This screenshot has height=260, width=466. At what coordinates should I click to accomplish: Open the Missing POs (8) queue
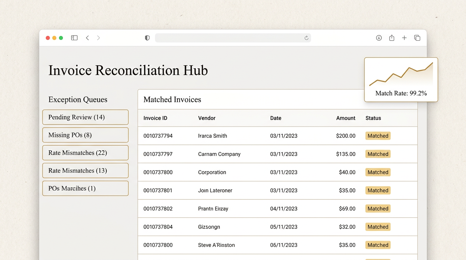[x=85, y=135]
